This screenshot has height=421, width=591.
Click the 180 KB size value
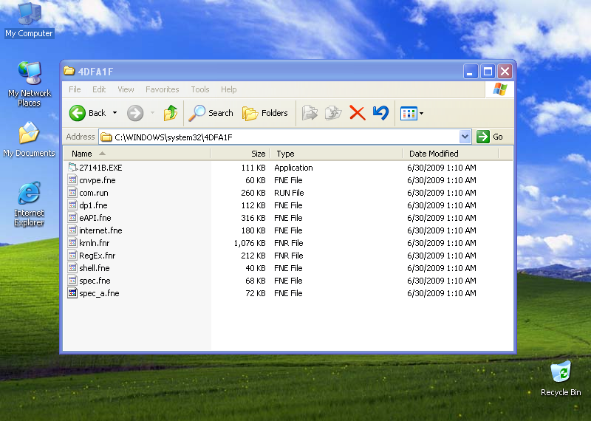[253, 230]
